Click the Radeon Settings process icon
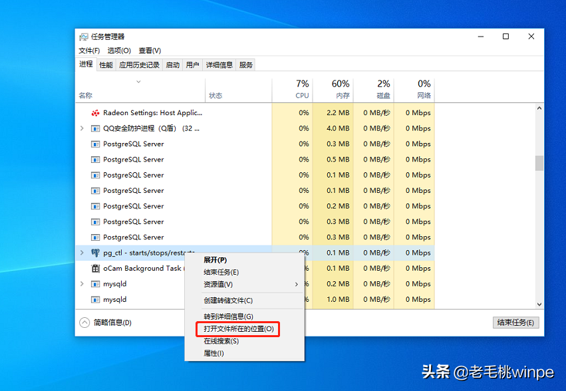 [95, 113]
